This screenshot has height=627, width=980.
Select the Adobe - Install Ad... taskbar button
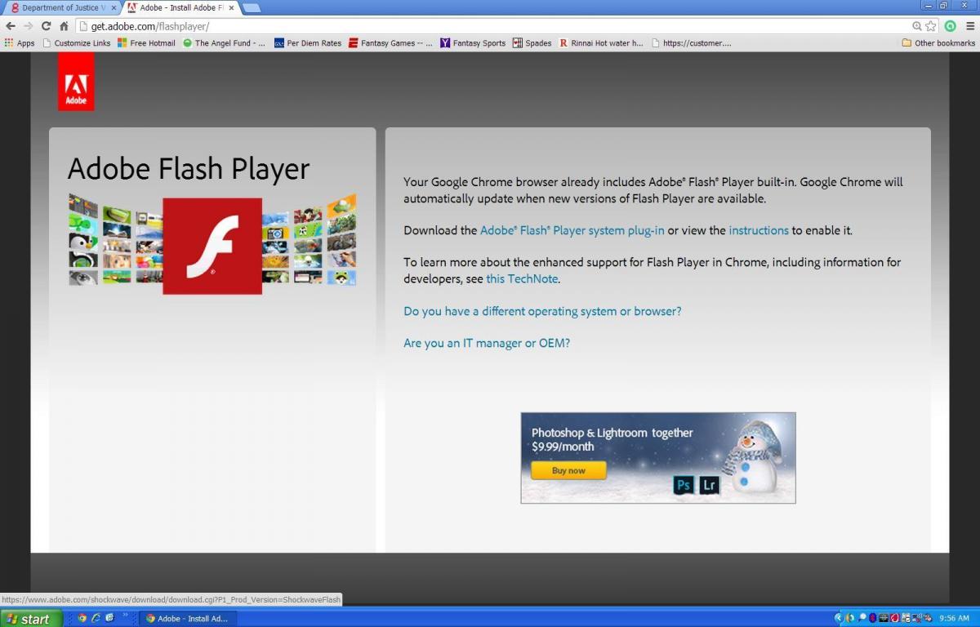pyautogui.click(x=189, y=618)
